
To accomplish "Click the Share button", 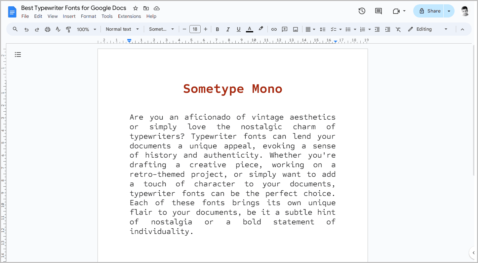I will 429,11.
